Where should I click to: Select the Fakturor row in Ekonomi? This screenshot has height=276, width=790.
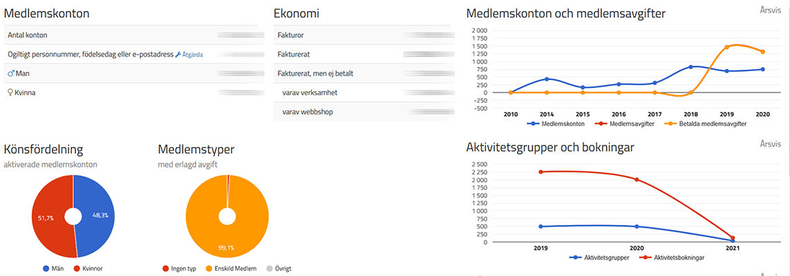[x=361, y=35]
